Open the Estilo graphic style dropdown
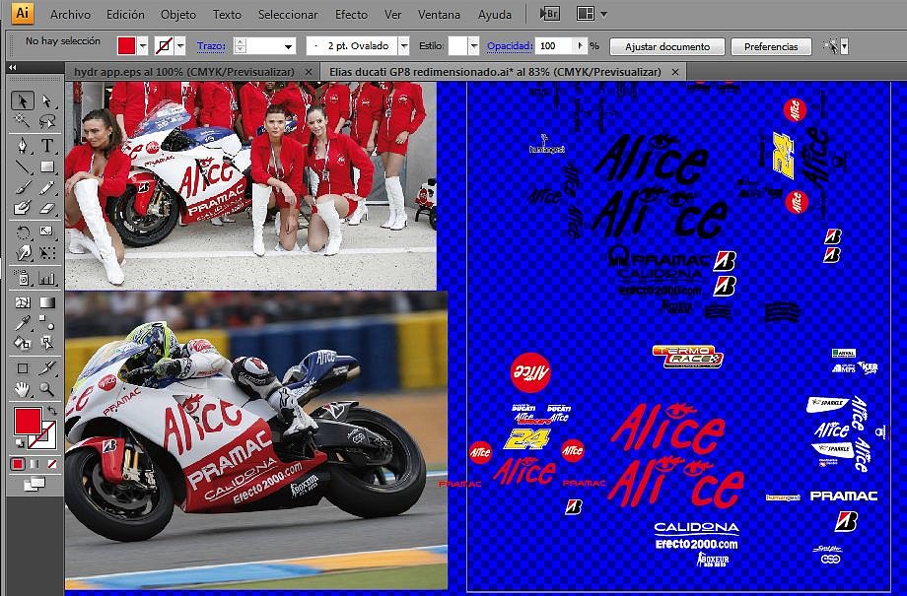907x596 pixels. point(474,45)
